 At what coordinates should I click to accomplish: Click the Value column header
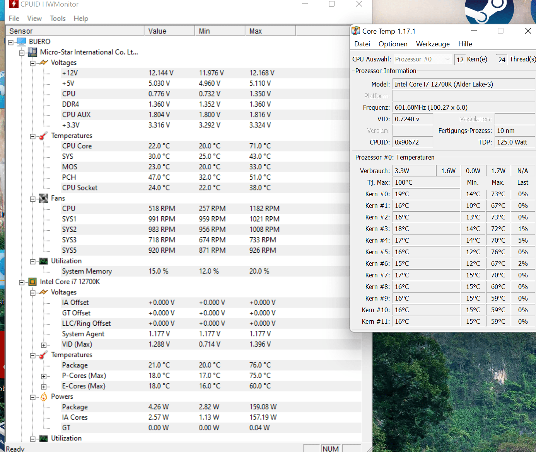pyautogui.click(x=169, y=31)
